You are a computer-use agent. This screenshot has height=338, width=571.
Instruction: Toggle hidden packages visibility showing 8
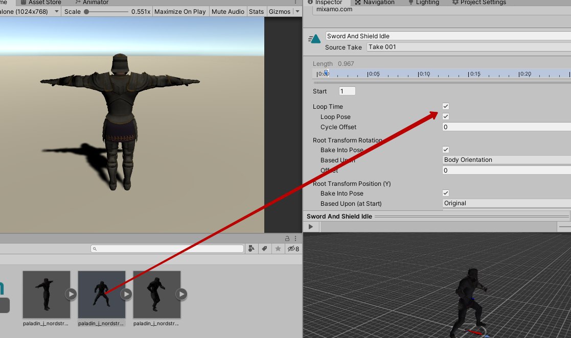coord(293,249)
